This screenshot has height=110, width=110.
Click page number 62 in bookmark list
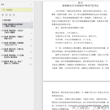coord(31,46)
